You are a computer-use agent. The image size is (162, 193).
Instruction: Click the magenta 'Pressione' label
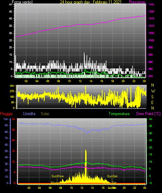(137, 2)
